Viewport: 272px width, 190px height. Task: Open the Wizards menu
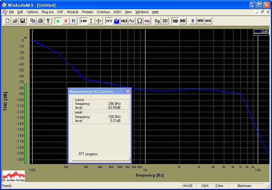tap(73, 12)
